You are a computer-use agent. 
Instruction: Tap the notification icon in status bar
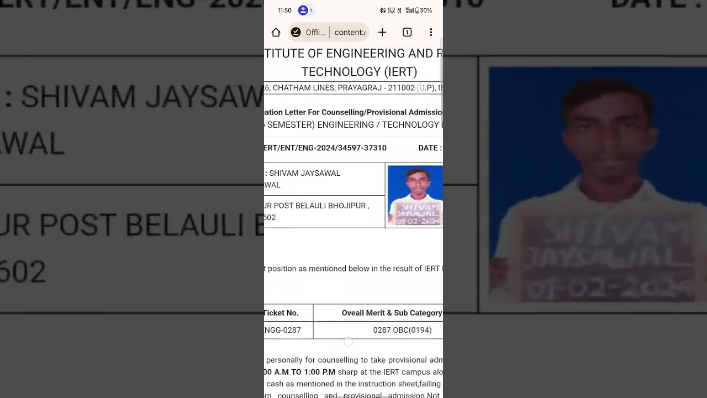(x=303, y=11)
